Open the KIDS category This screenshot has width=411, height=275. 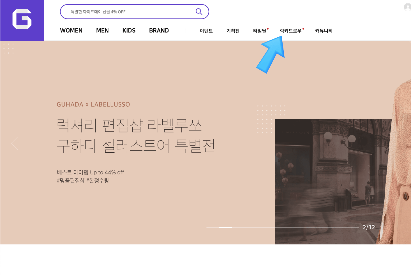pyautogui.click(x=129, y=31)
